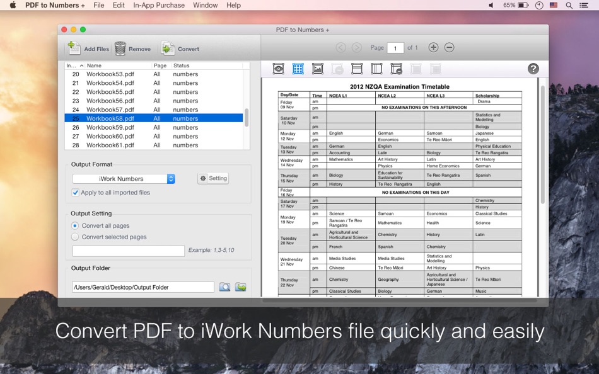Click the battery status icon
599x374 pixels.
click(x=523, y=5)
